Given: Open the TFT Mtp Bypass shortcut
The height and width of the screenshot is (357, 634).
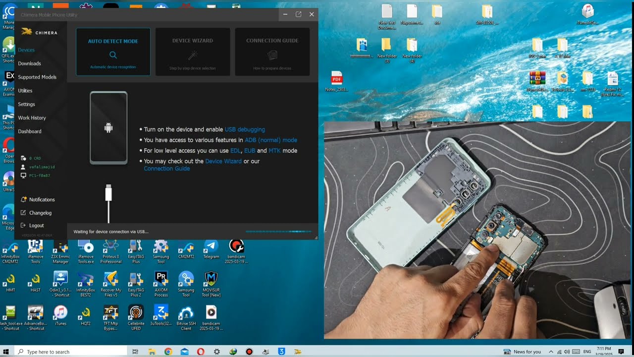Looking at the screenshot, I should (x=110, y=318).
